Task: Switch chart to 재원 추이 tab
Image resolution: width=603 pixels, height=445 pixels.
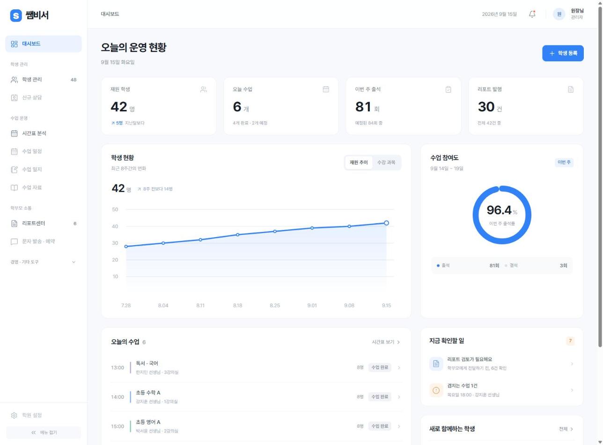Action: coord(359,163)
